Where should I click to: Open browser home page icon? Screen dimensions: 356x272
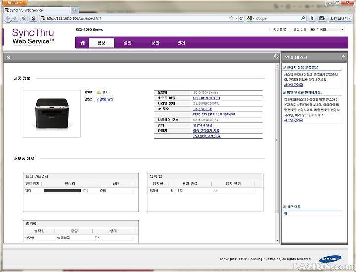tap(312, 18)
